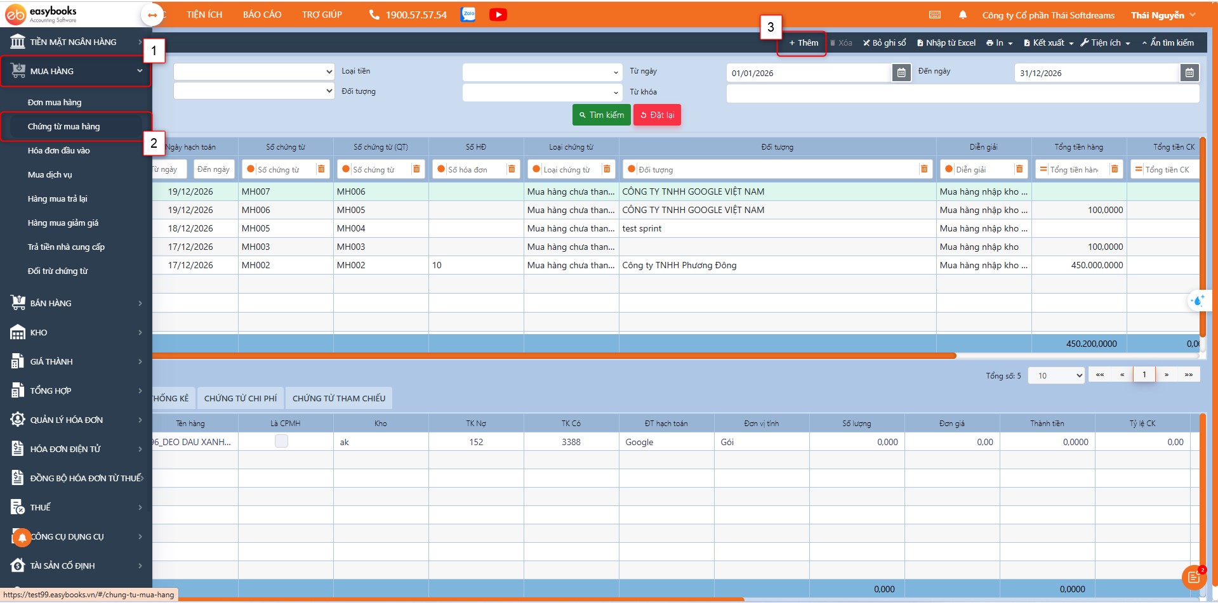Switch to CHỨNG TỪ THAM CHIẾU tab

pyautogui.click(x=338, y=398)
